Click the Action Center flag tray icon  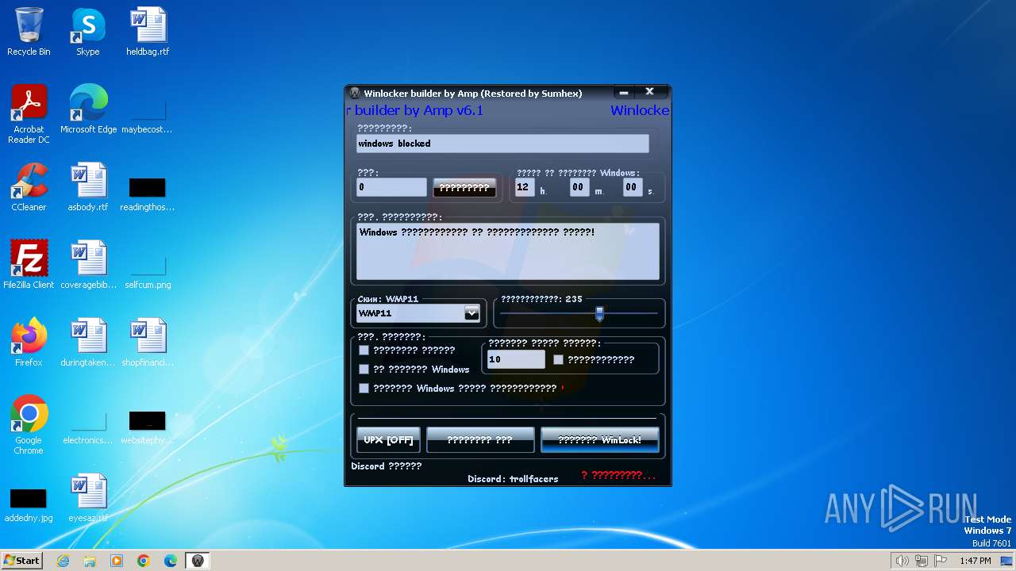941,561
